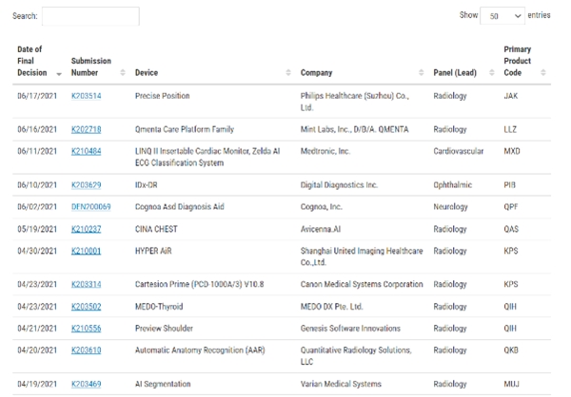Screen dimensions: 571x397
Task: Open submission link K210556
Action: pos(86,328)
